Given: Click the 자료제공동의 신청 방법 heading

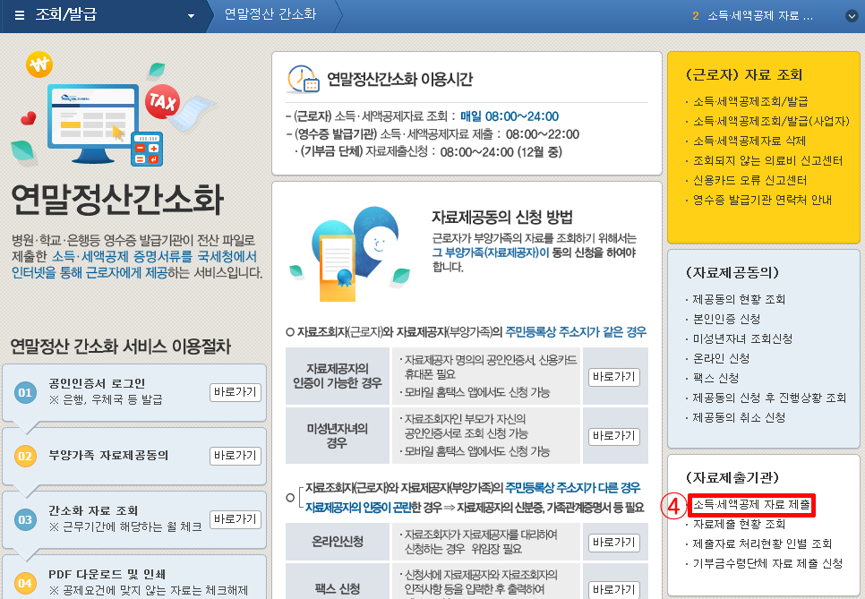Looking at the screenshot, I should 502,217.
